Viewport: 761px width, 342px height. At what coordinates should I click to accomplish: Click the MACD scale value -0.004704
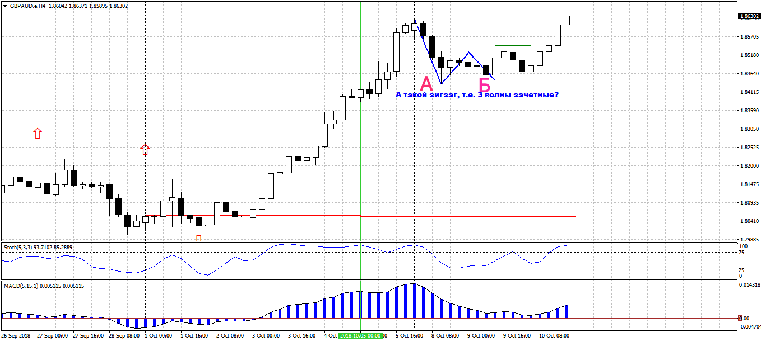(749, 326)
